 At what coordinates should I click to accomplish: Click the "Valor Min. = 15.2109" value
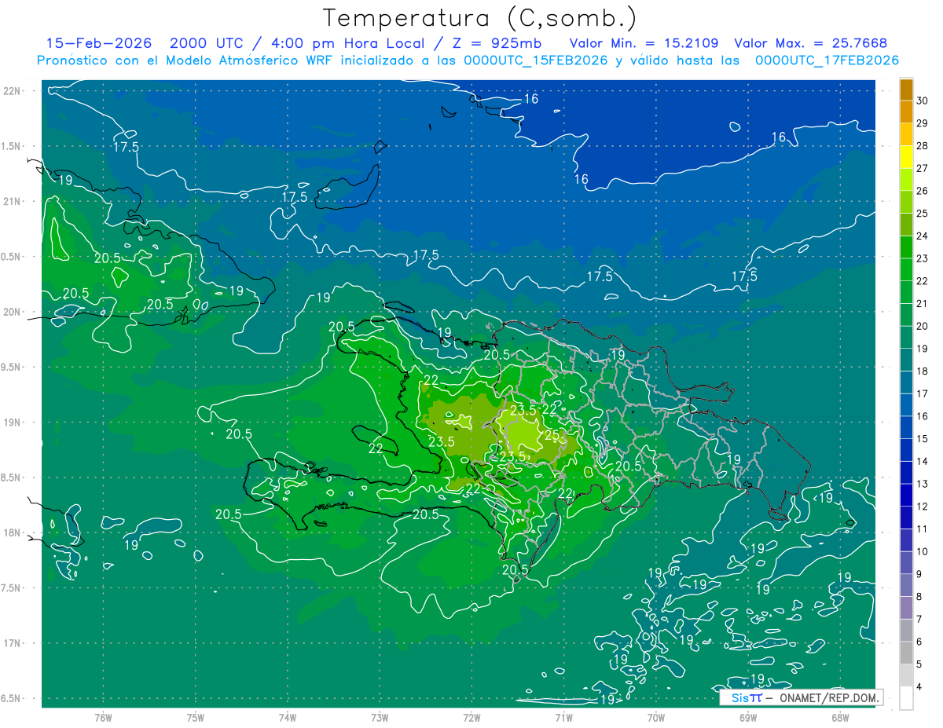(644, 43)
